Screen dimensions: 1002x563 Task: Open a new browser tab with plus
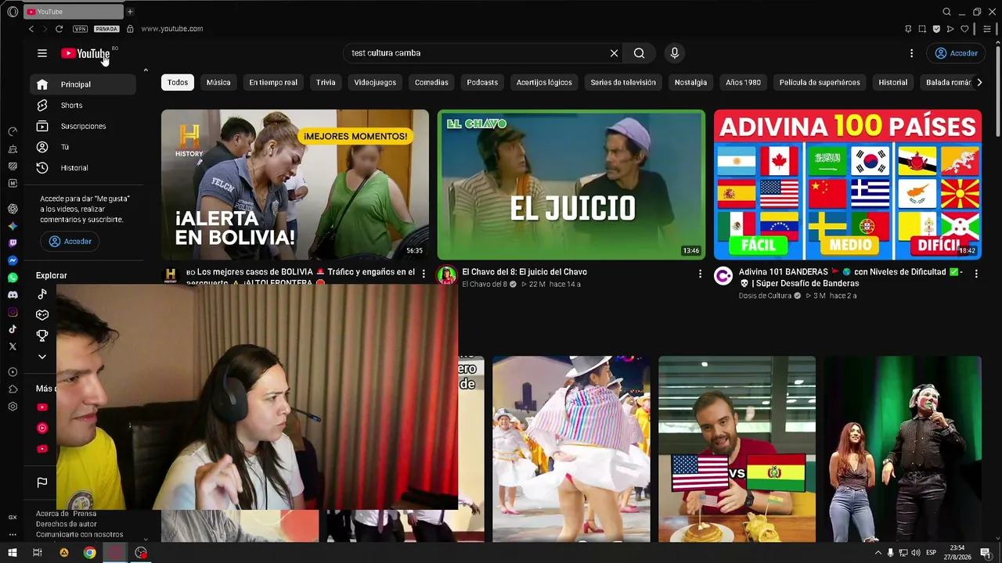(x=130, y=12)
